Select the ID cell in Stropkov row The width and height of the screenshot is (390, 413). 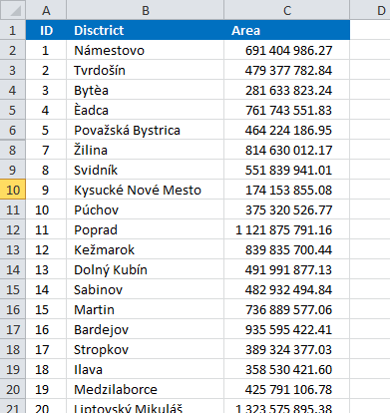point(46,349)
